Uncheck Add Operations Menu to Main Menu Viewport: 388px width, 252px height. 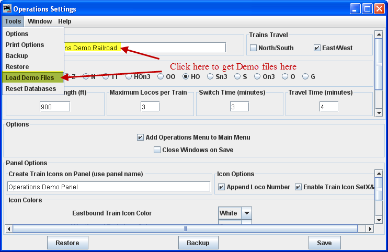click(140, 138)
